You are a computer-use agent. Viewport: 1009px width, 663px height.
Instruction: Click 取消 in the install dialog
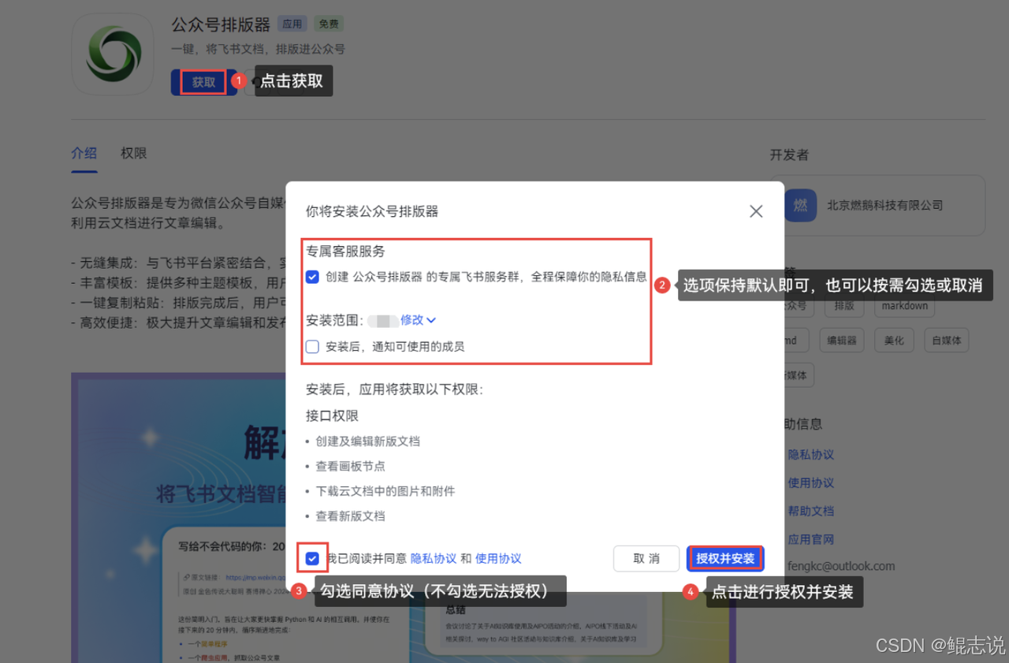[x=646, y=558]
